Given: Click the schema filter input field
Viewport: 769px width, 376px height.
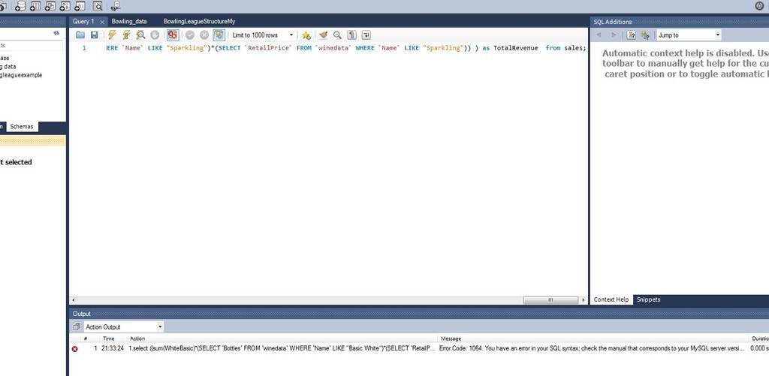Looking at the screenshot, I should point(31,45).
